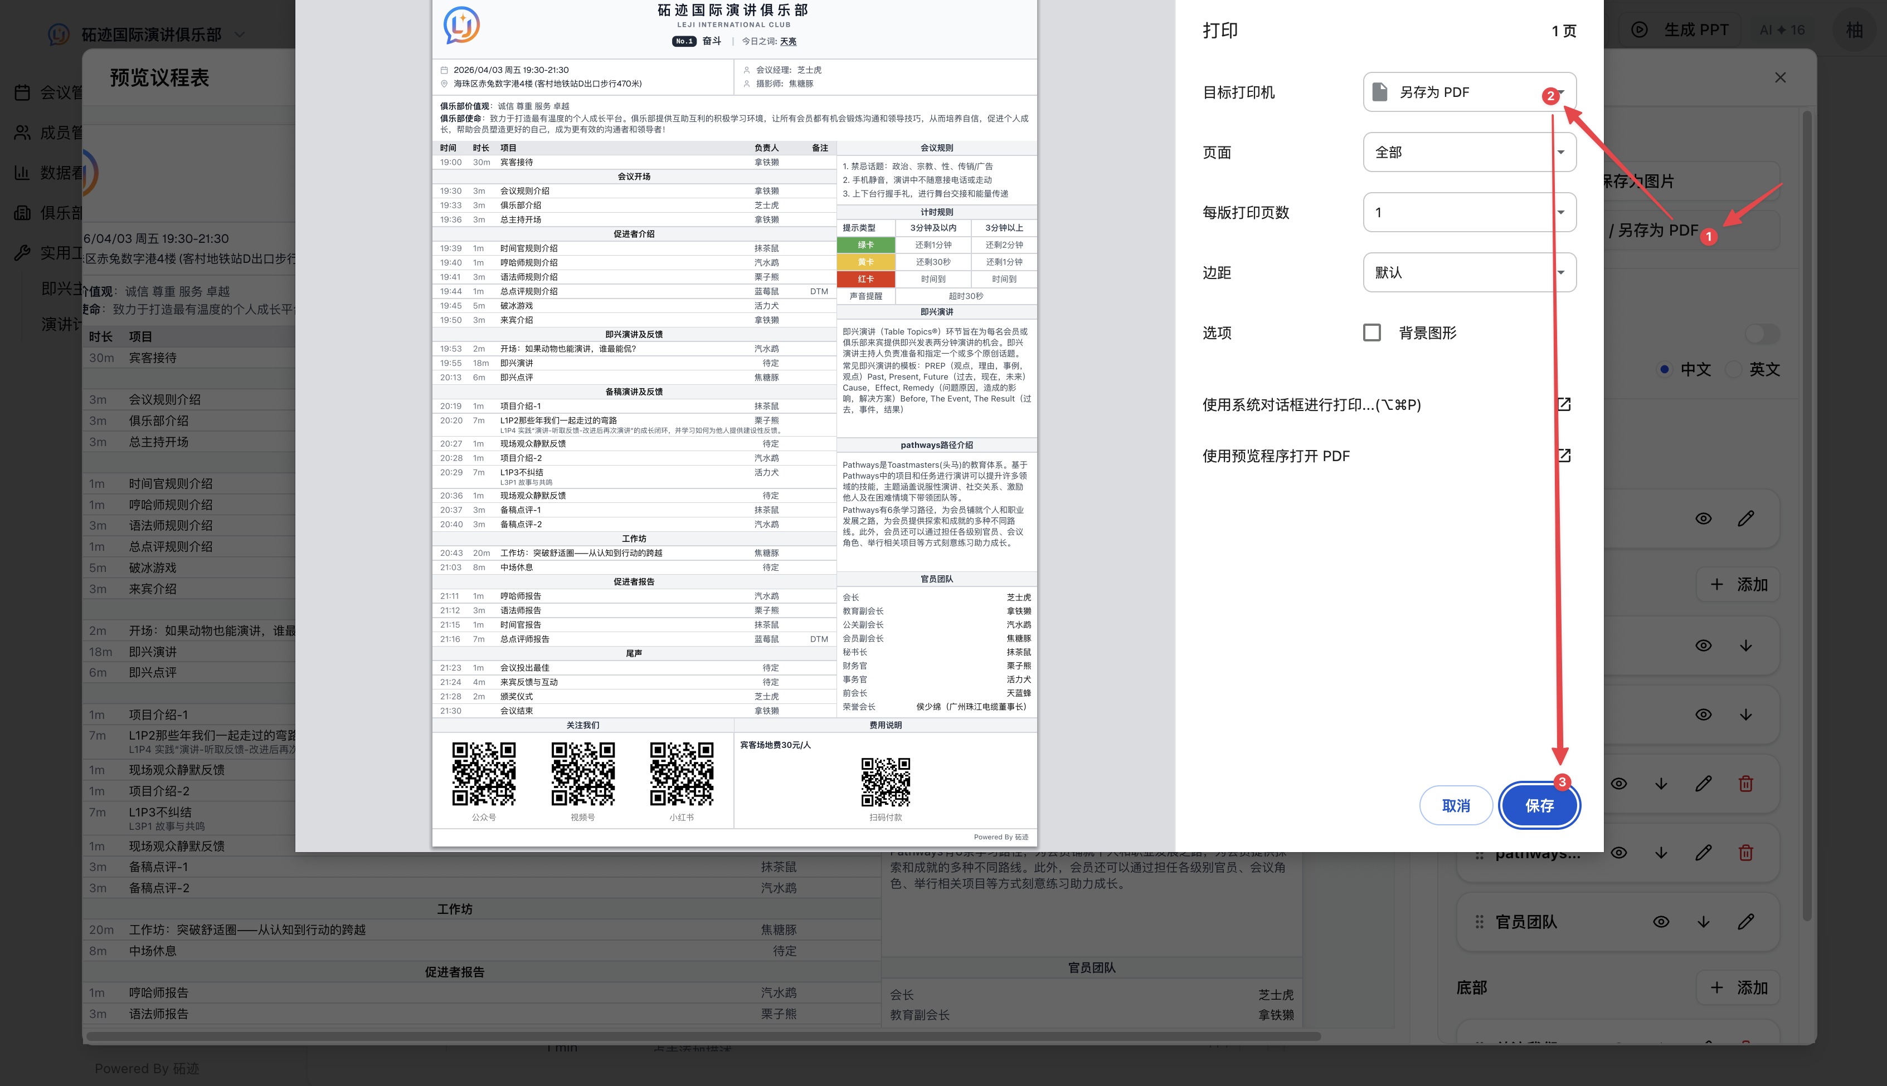The height and width of the screenshot is (1086, 1887).
Task: Enable the 背景图形 checkbox
Action: pyautogui.click(x=1372, y=332)
